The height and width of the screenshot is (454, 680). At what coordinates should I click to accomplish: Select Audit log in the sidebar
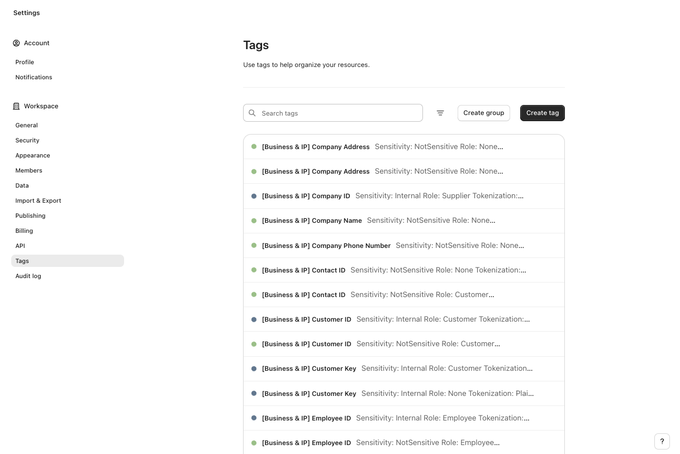(x=28, y=276)
